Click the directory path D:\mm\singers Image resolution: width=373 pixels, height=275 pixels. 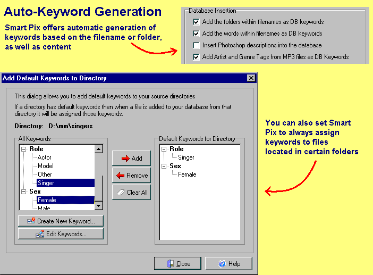(x=71, y=126)
